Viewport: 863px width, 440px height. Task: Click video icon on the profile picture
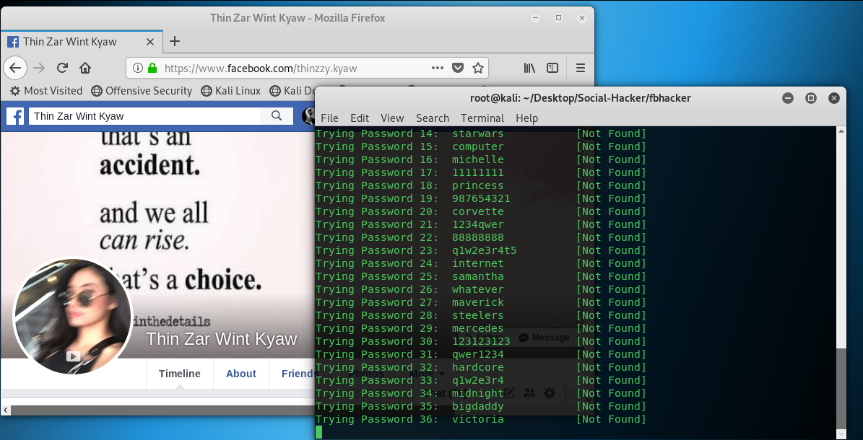(x=73, y=356)
